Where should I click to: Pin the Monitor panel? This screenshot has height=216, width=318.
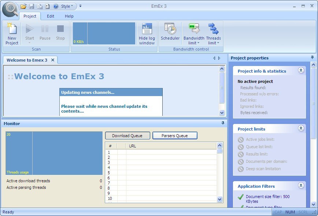[223, 123]
